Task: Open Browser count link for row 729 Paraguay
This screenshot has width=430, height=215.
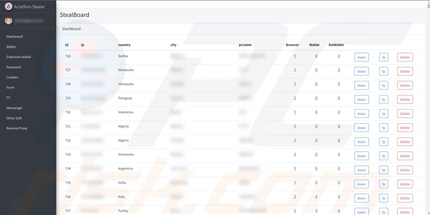Action: [x=295, y=98]
